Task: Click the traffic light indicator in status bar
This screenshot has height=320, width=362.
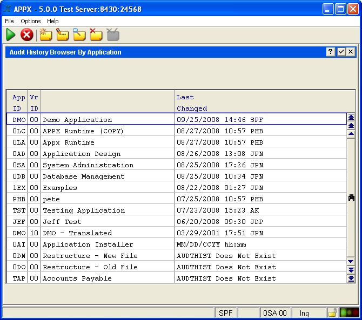Action: pos(349,312)
